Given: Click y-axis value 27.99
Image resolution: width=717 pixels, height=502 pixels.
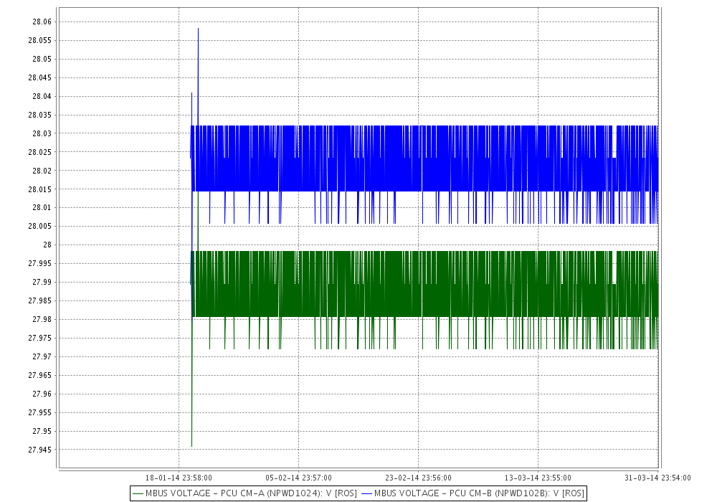Looking at the screenshot, I should click(x=42, y=282).
